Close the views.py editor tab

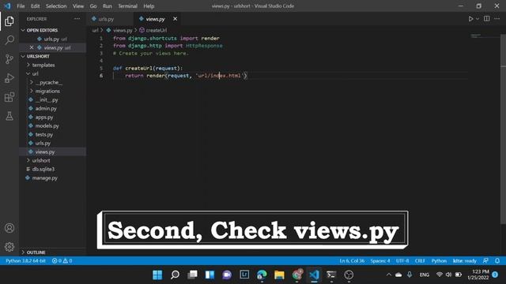pos(175,19)
